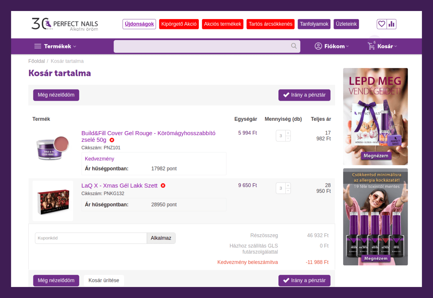Decrease quantity of LaQ X Xmas Gél Lakk Szett

(x=288, y=191)
